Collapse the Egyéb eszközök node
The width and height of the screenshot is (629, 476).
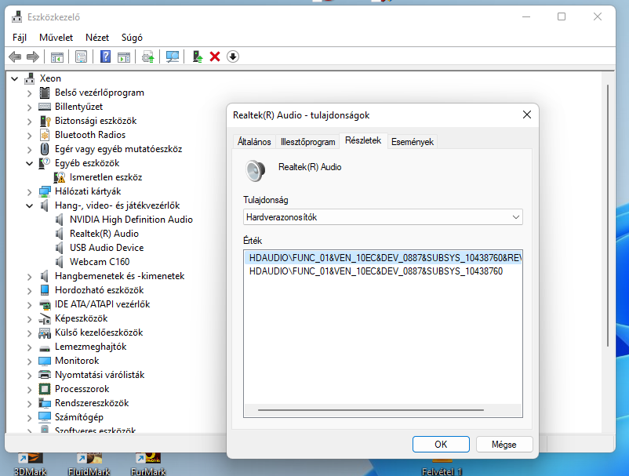(x=29, y=164)
